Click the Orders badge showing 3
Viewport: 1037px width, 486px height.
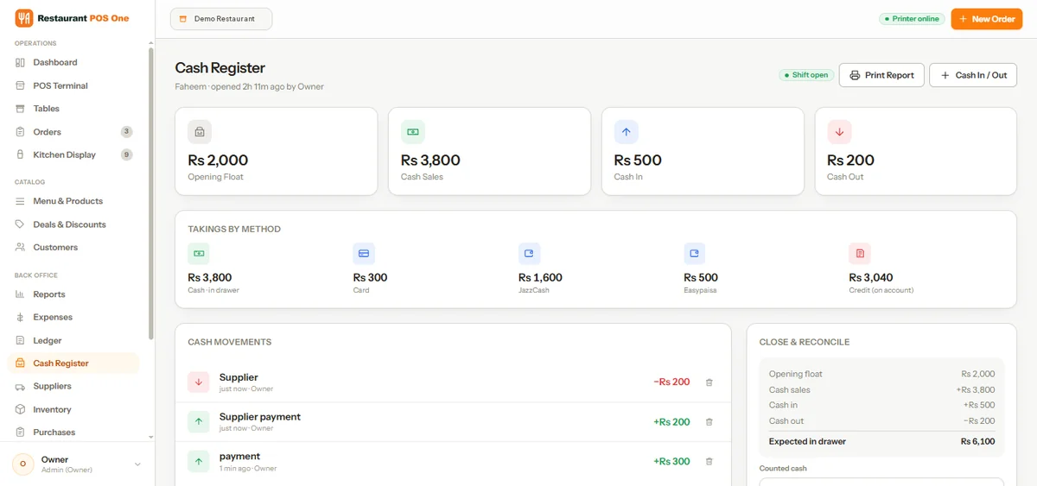point(126,132)
